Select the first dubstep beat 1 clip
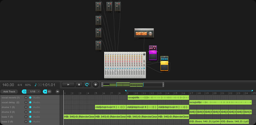 pyautogui.click(x=110, y=107)
